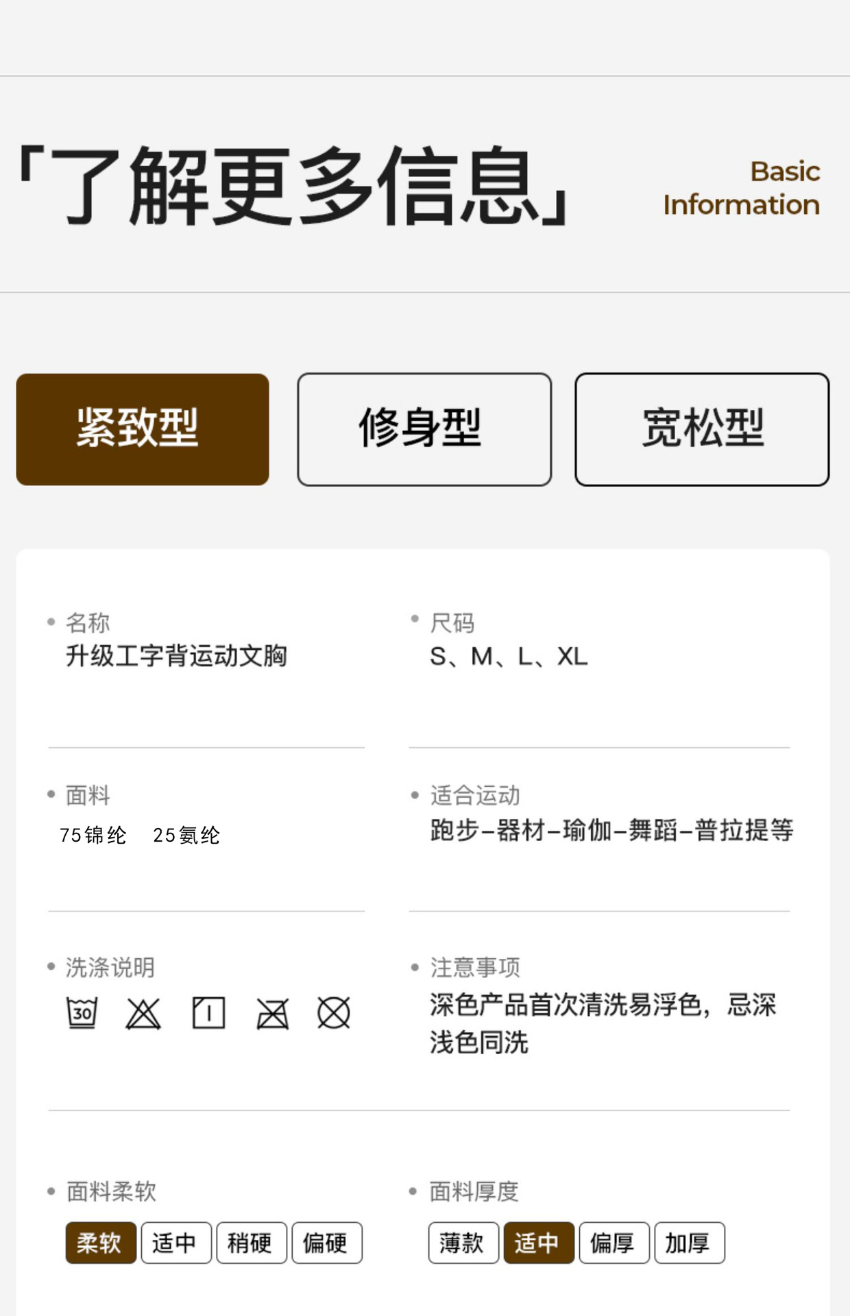Click the 30° machine wash icon
The image size is (850, 1316).
pyautogui.click(x=82, y=1013)
